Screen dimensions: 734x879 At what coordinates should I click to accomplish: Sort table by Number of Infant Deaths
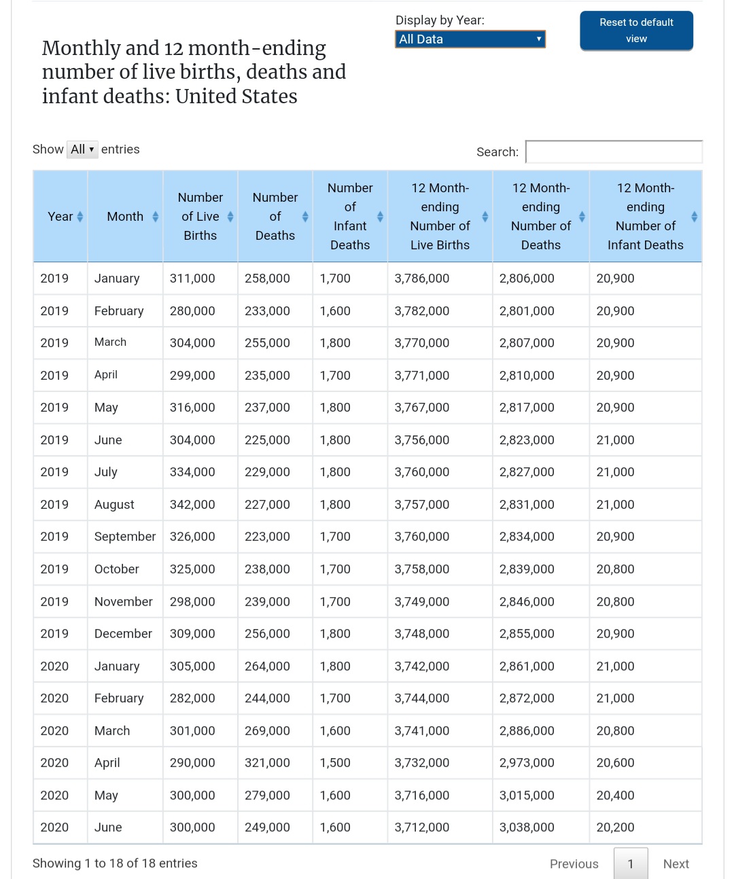point(380,217)
